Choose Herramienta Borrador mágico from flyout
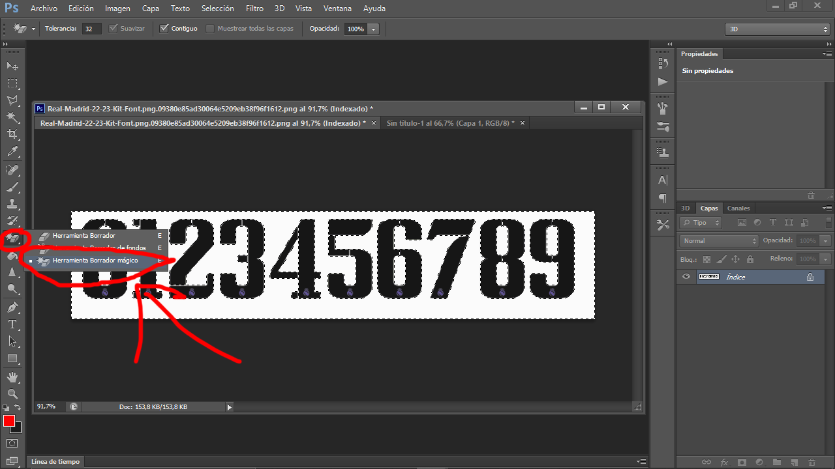Viewport: 835px width, 469px height. (x=95, y=261)
